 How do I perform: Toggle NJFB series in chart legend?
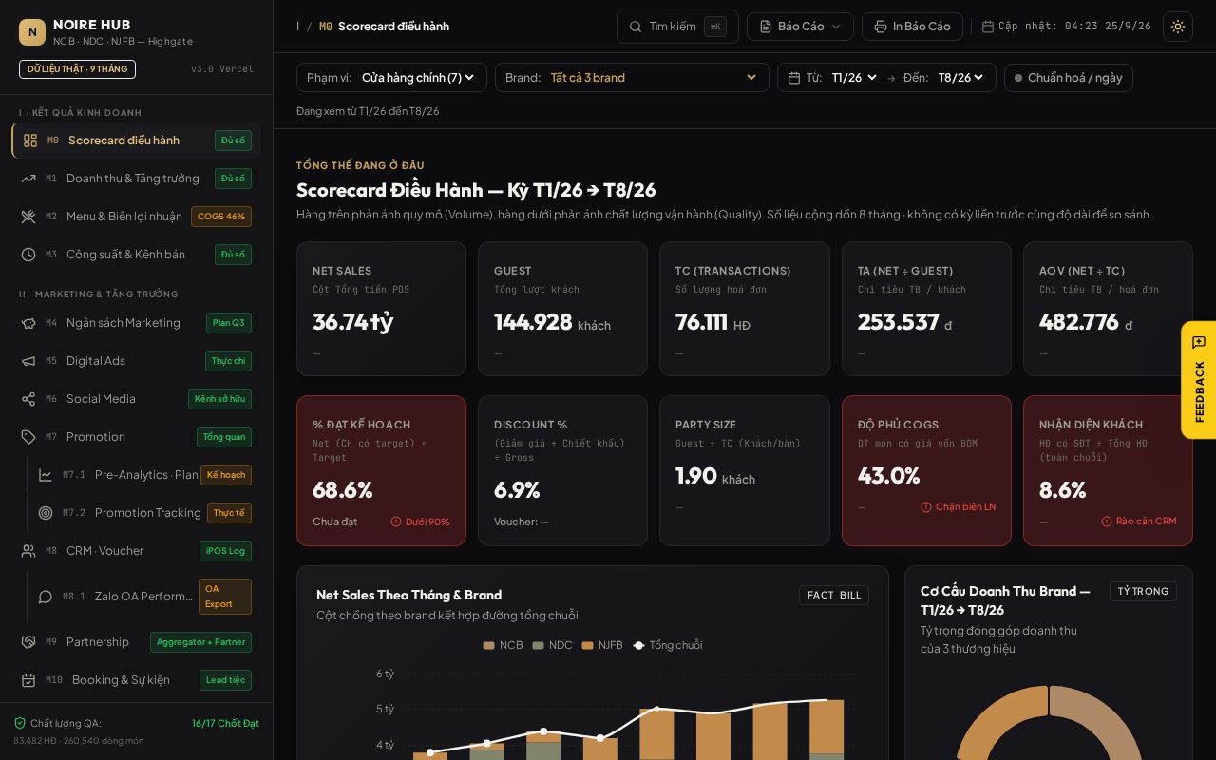pyautogui.click(x=602, y=645)
